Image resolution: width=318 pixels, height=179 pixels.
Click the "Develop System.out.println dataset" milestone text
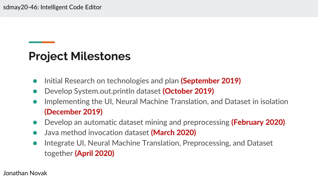(102, 91)
